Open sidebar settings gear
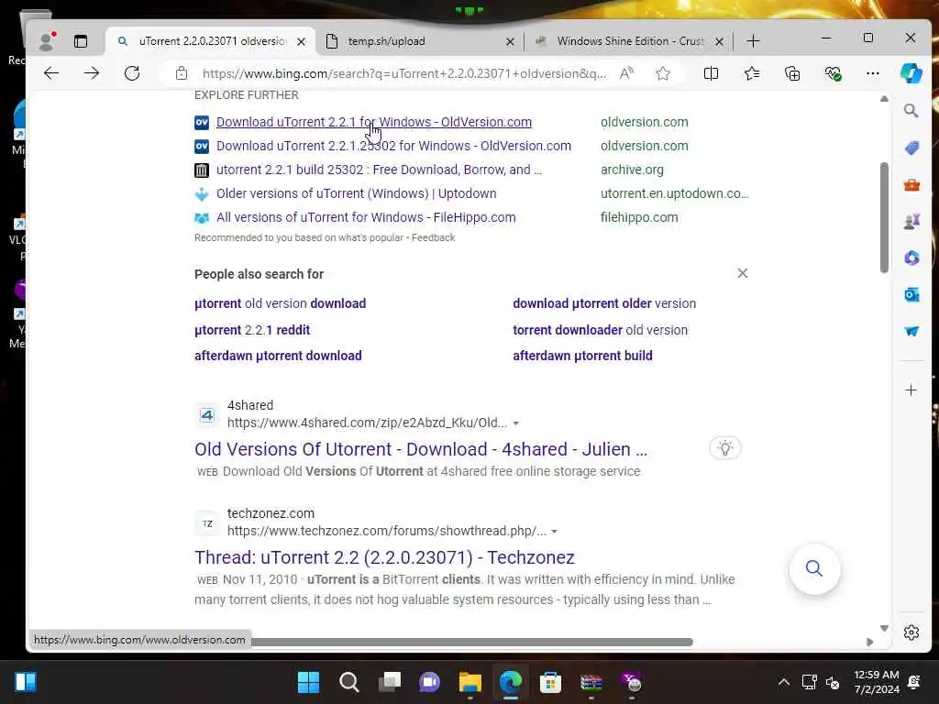 [x=911, y=632]
